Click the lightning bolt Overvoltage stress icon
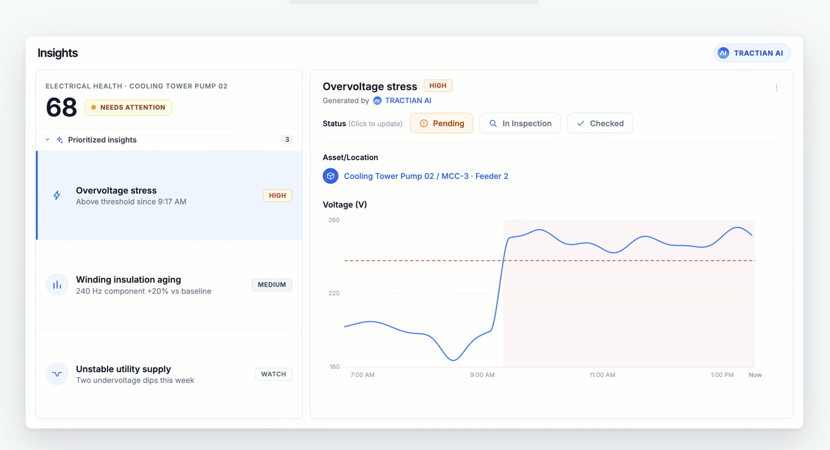 click(x=57, y=195)
